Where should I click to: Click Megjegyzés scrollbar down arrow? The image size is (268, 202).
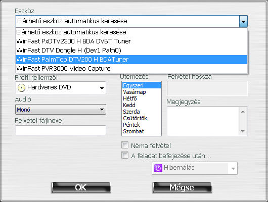[243, 131]
